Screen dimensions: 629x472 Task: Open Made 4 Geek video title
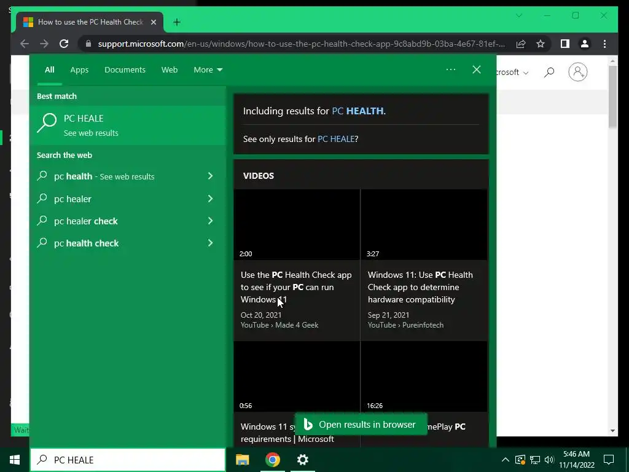(296, 288)
